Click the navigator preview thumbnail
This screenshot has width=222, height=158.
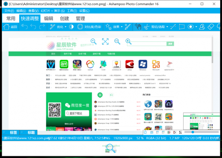[202, 121]
